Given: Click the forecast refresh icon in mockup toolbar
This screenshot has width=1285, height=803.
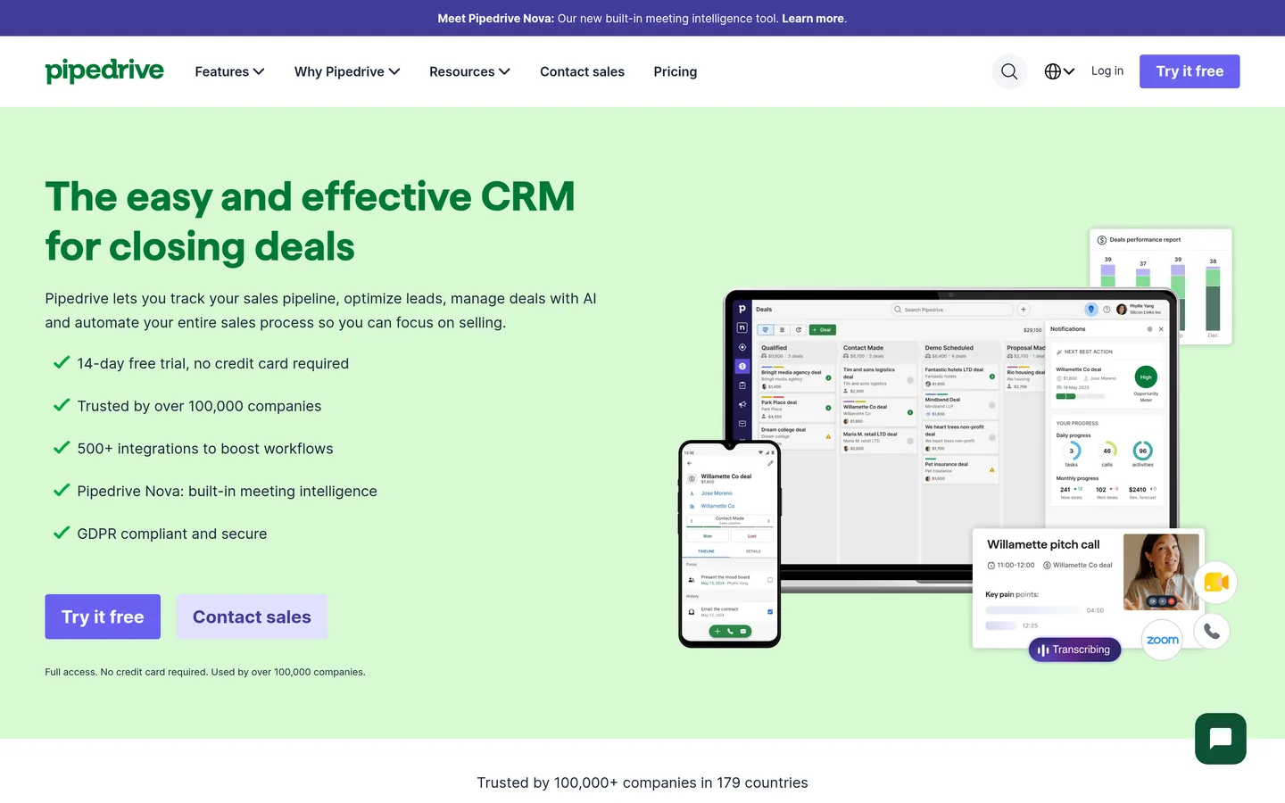Looking at the screenshot, I should click(799, 329).
